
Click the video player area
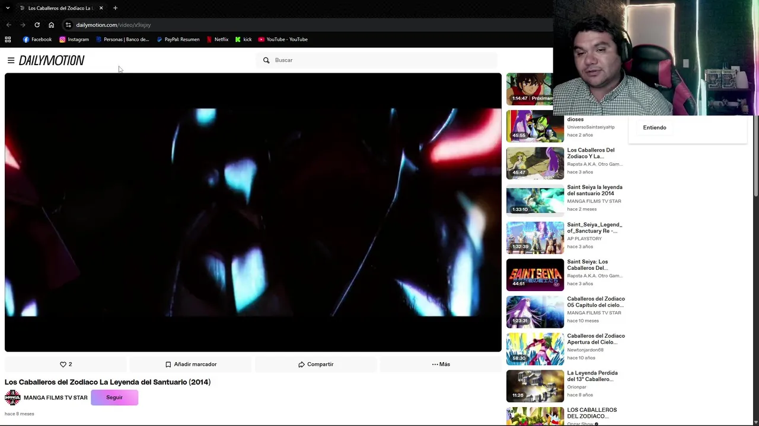(x=253, y=212)
